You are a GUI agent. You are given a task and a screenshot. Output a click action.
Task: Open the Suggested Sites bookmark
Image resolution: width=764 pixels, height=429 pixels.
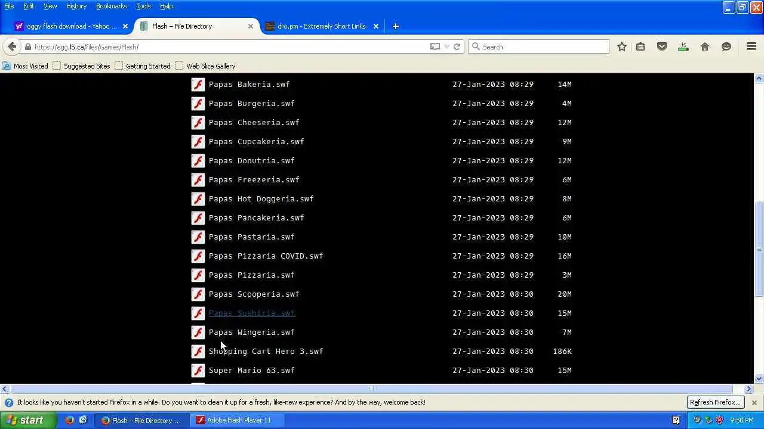(x=82, y=66)
